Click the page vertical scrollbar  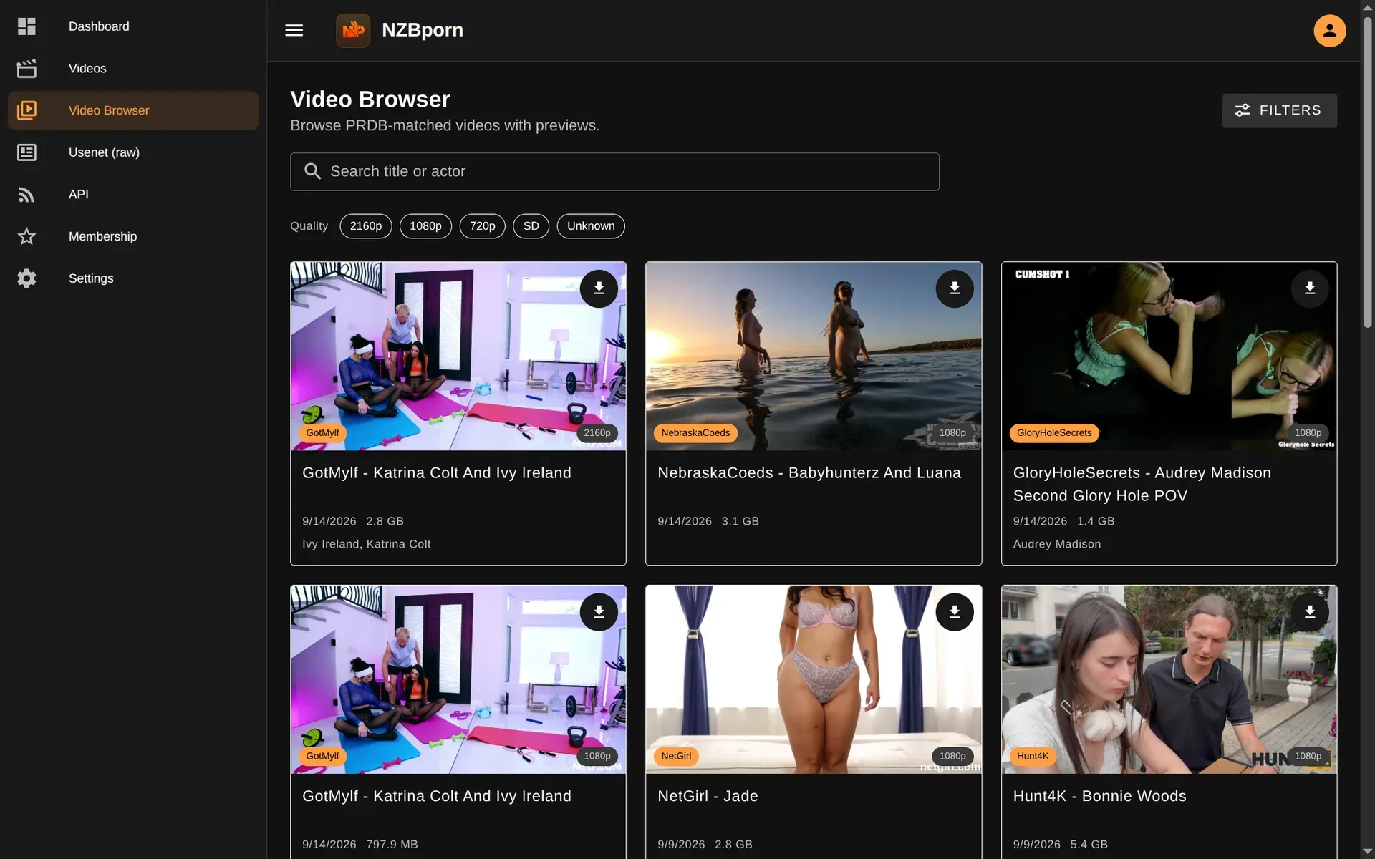pos(1367,172)
